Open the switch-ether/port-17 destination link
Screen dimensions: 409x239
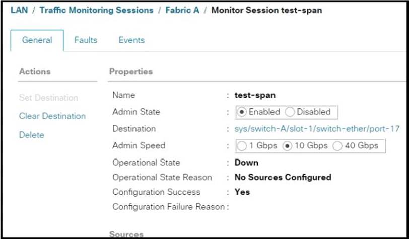(x=317, y=129)
